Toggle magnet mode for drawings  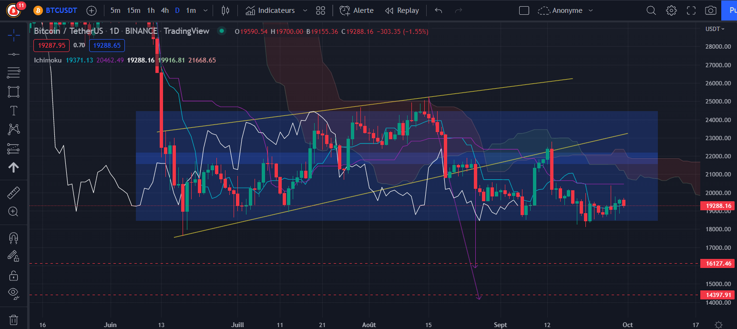tap(13, 237)
